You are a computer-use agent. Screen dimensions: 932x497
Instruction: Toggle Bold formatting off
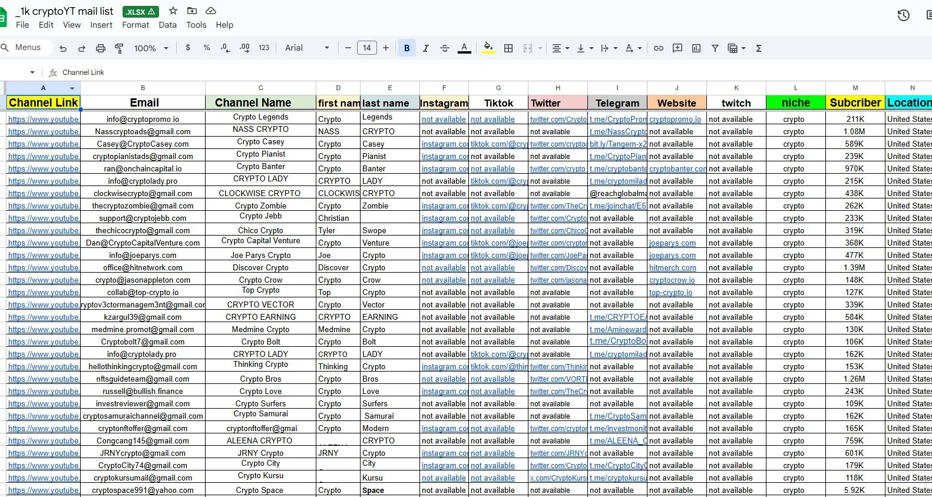406,48
